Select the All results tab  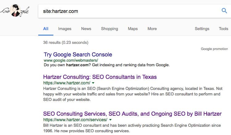[x=46, y=29]
